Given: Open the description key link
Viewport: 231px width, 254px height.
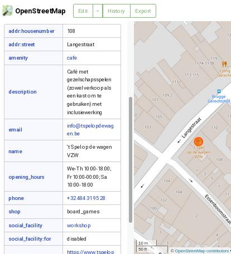Looking at the screenshot, I should (x=22, y=92).
